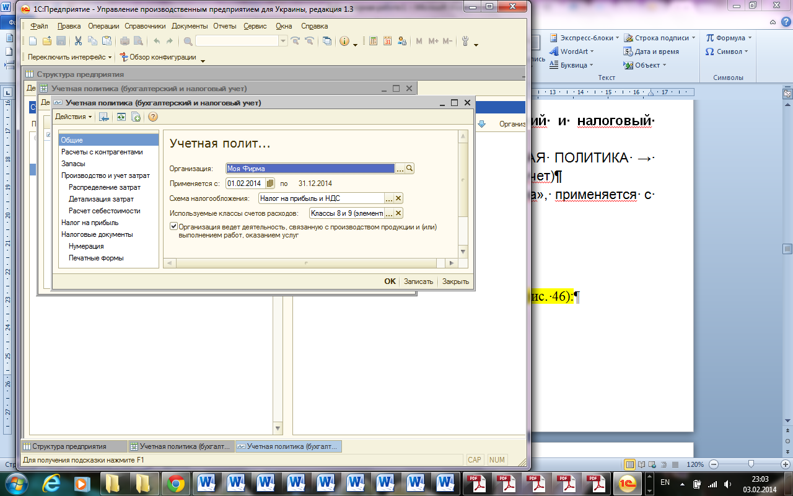Toggle checkbox Организация ведет деятельность, связанную с производством

173,227
